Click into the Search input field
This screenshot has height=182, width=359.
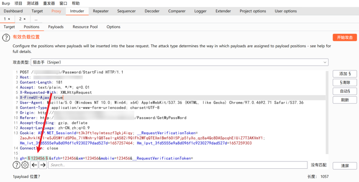178,165
